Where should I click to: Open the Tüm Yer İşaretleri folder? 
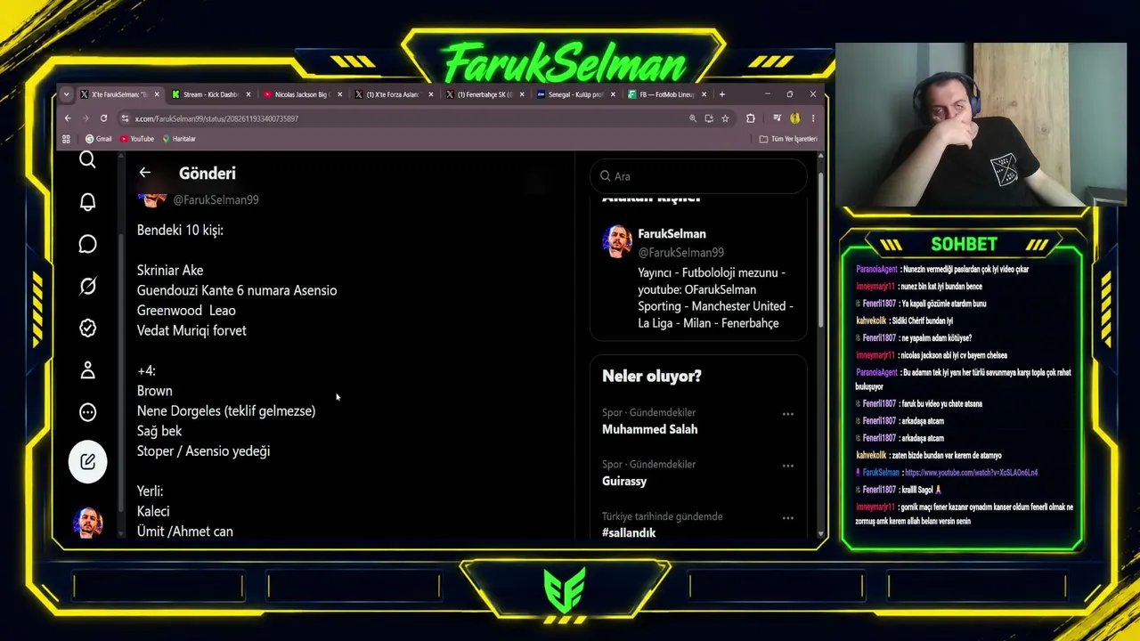coord(788,139)
